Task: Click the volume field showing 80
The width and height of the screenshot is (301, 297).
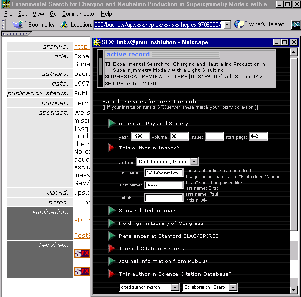Action: point(180,136)
